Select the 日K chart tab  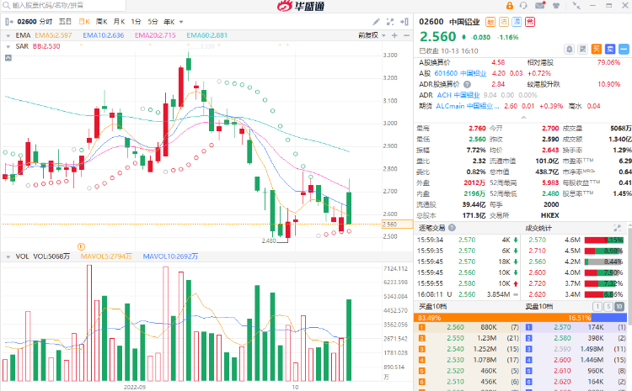[84, 22]
